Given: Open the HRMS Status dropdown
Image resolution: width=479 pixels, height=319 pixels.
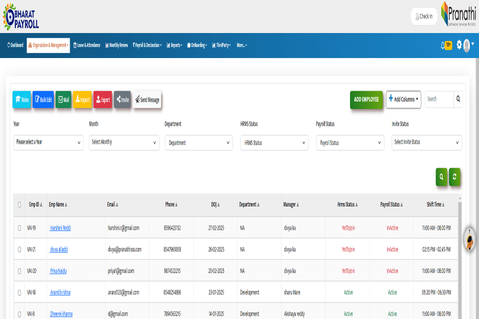Looking at the screenshot, I should click(275, 142).
